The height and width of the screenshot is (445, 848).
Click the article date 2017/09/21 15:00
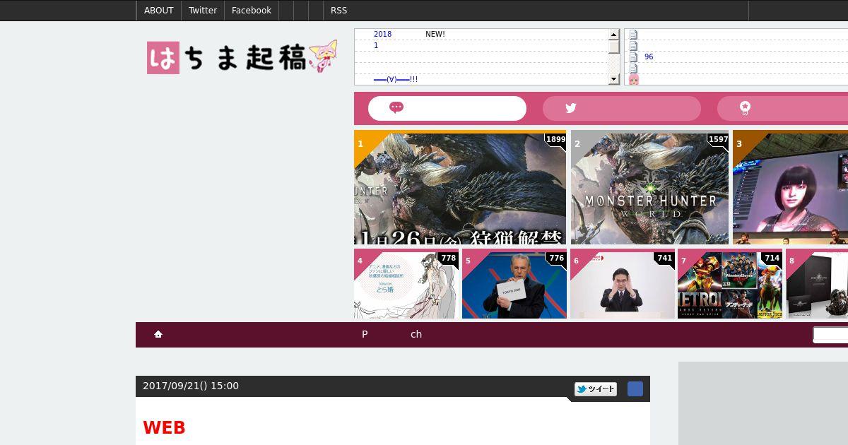click(191, 386)
